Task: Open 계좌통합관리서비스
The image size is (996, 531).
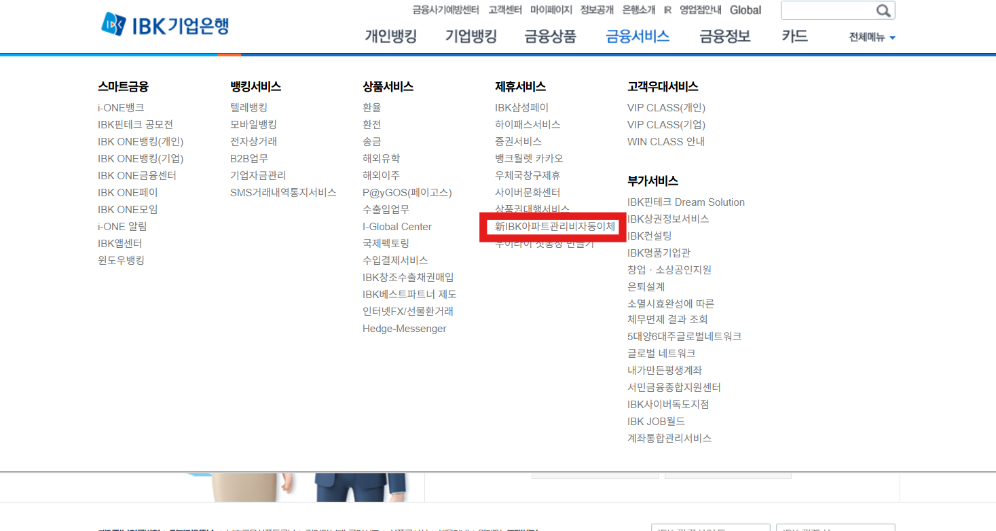Action: click(669, 438)
